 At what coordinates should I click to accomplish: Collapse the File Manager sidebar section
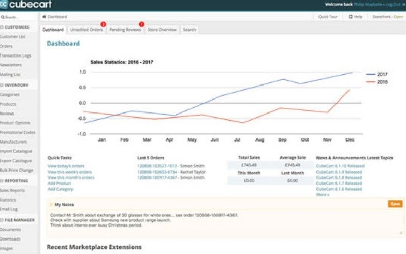coord(3,220)
